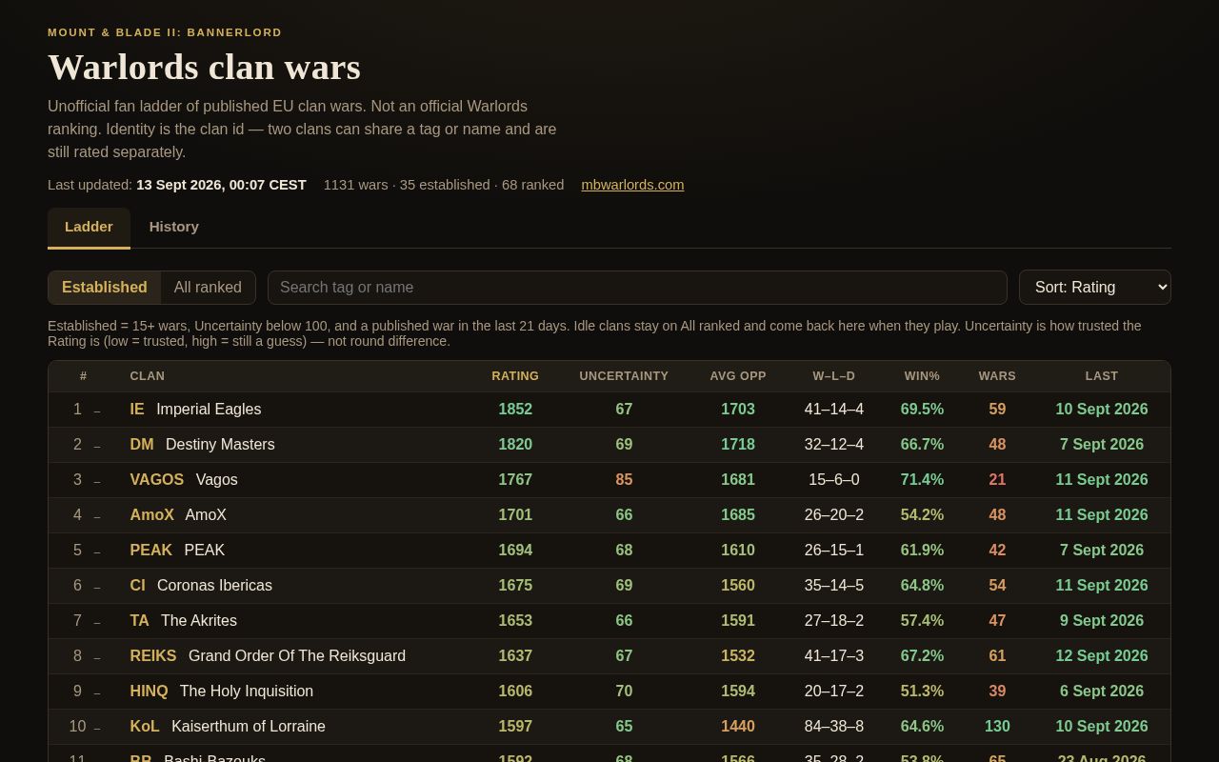Open the AmoX clan tag

(152, 515)
